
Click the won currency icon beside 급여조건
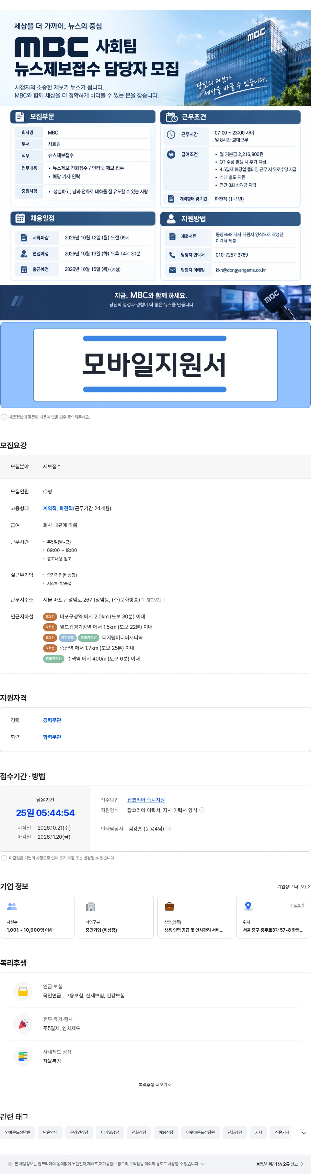[x=171, y=155]
